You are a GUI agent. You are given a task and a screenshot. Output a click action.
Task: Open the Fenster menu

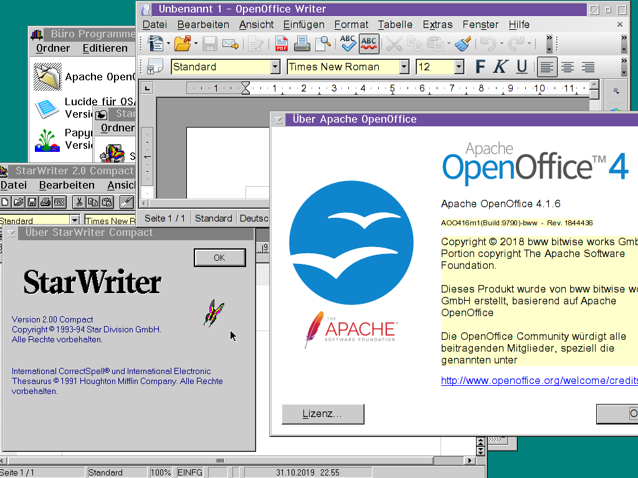pyautogui.click(x=480, y=25)
